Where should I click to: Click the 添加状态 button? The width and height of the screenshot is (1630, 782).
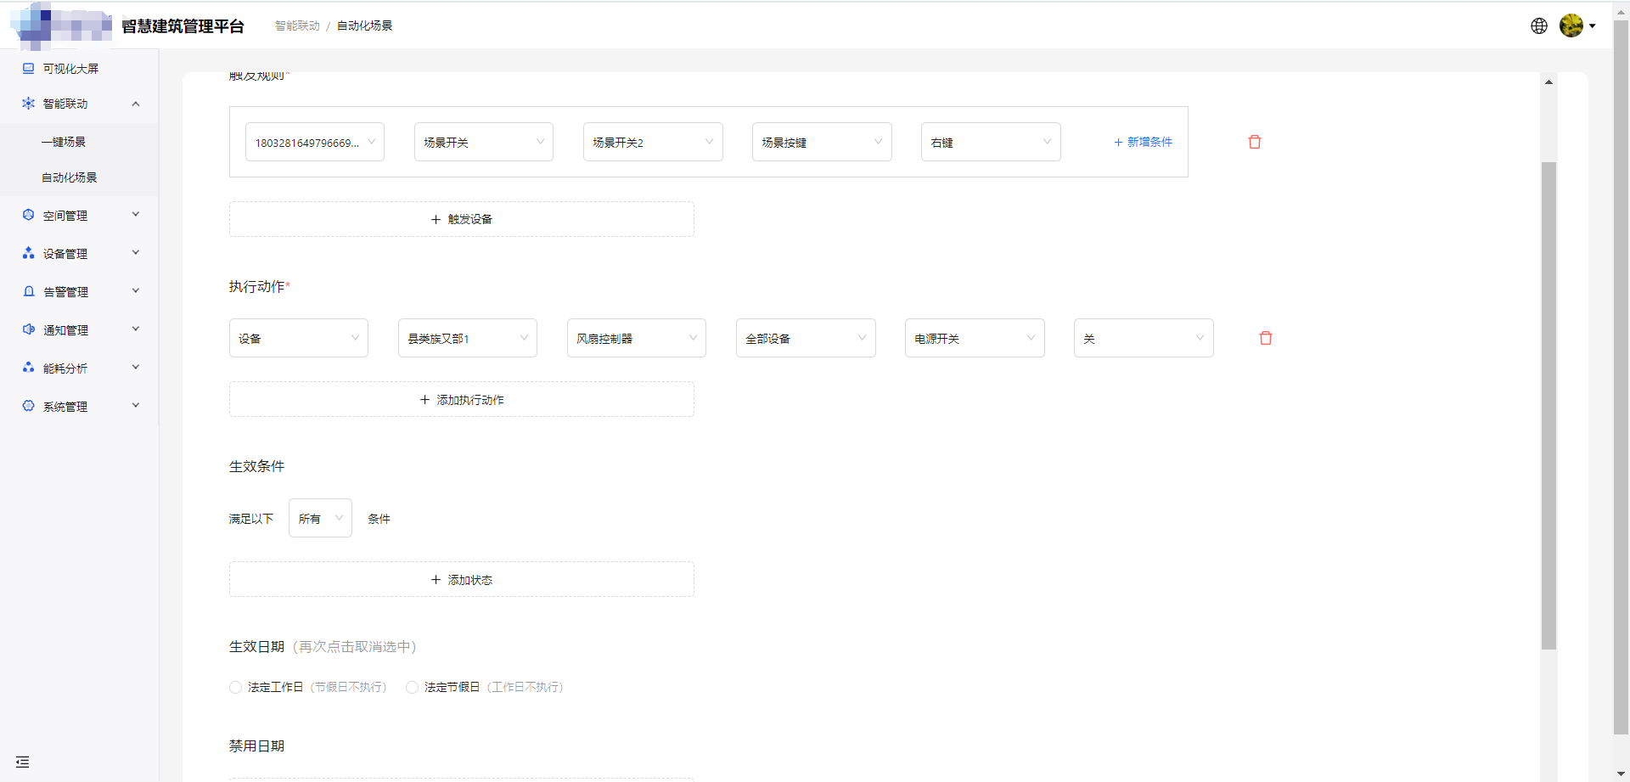pyautogui.click(x=461, y=579)
